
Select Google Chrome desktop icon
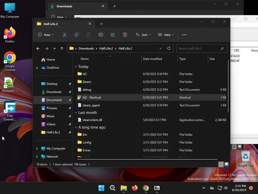[10, 61]
